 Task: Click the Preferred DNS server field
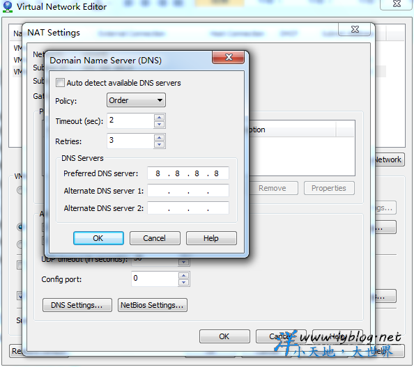tap(188, 173)
